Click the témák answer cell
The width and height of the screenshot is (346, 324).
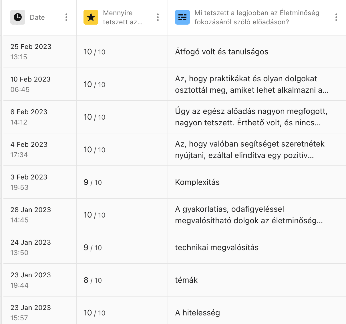pos(257,280)
